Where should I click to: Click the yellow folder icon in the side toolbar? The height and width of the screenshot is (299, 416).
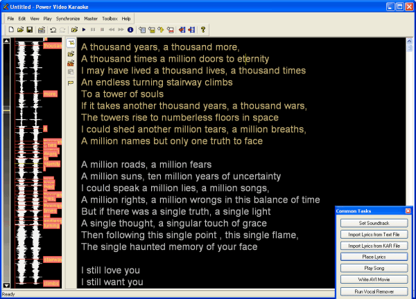coord(71,54)
